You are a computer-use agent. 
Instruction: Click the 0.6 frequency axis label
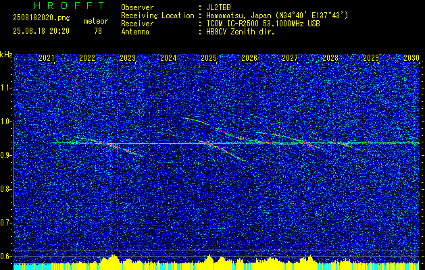pos(6,256)
